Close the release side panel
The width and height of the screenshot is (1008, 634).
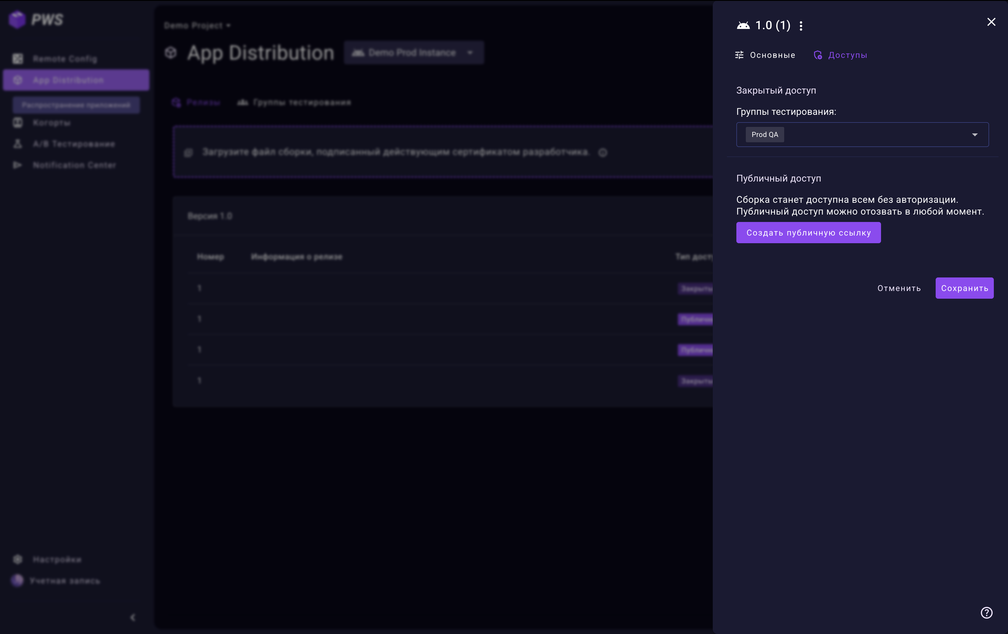[x=991, y=22]
